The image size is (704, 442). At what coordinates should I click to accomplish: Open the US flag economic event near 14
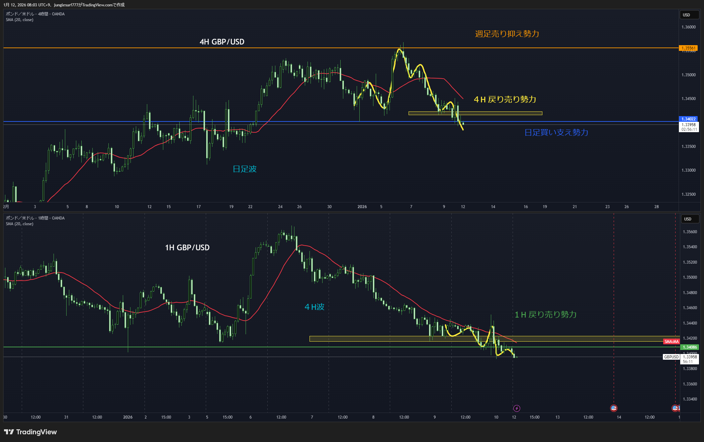(x=614, y=408)
